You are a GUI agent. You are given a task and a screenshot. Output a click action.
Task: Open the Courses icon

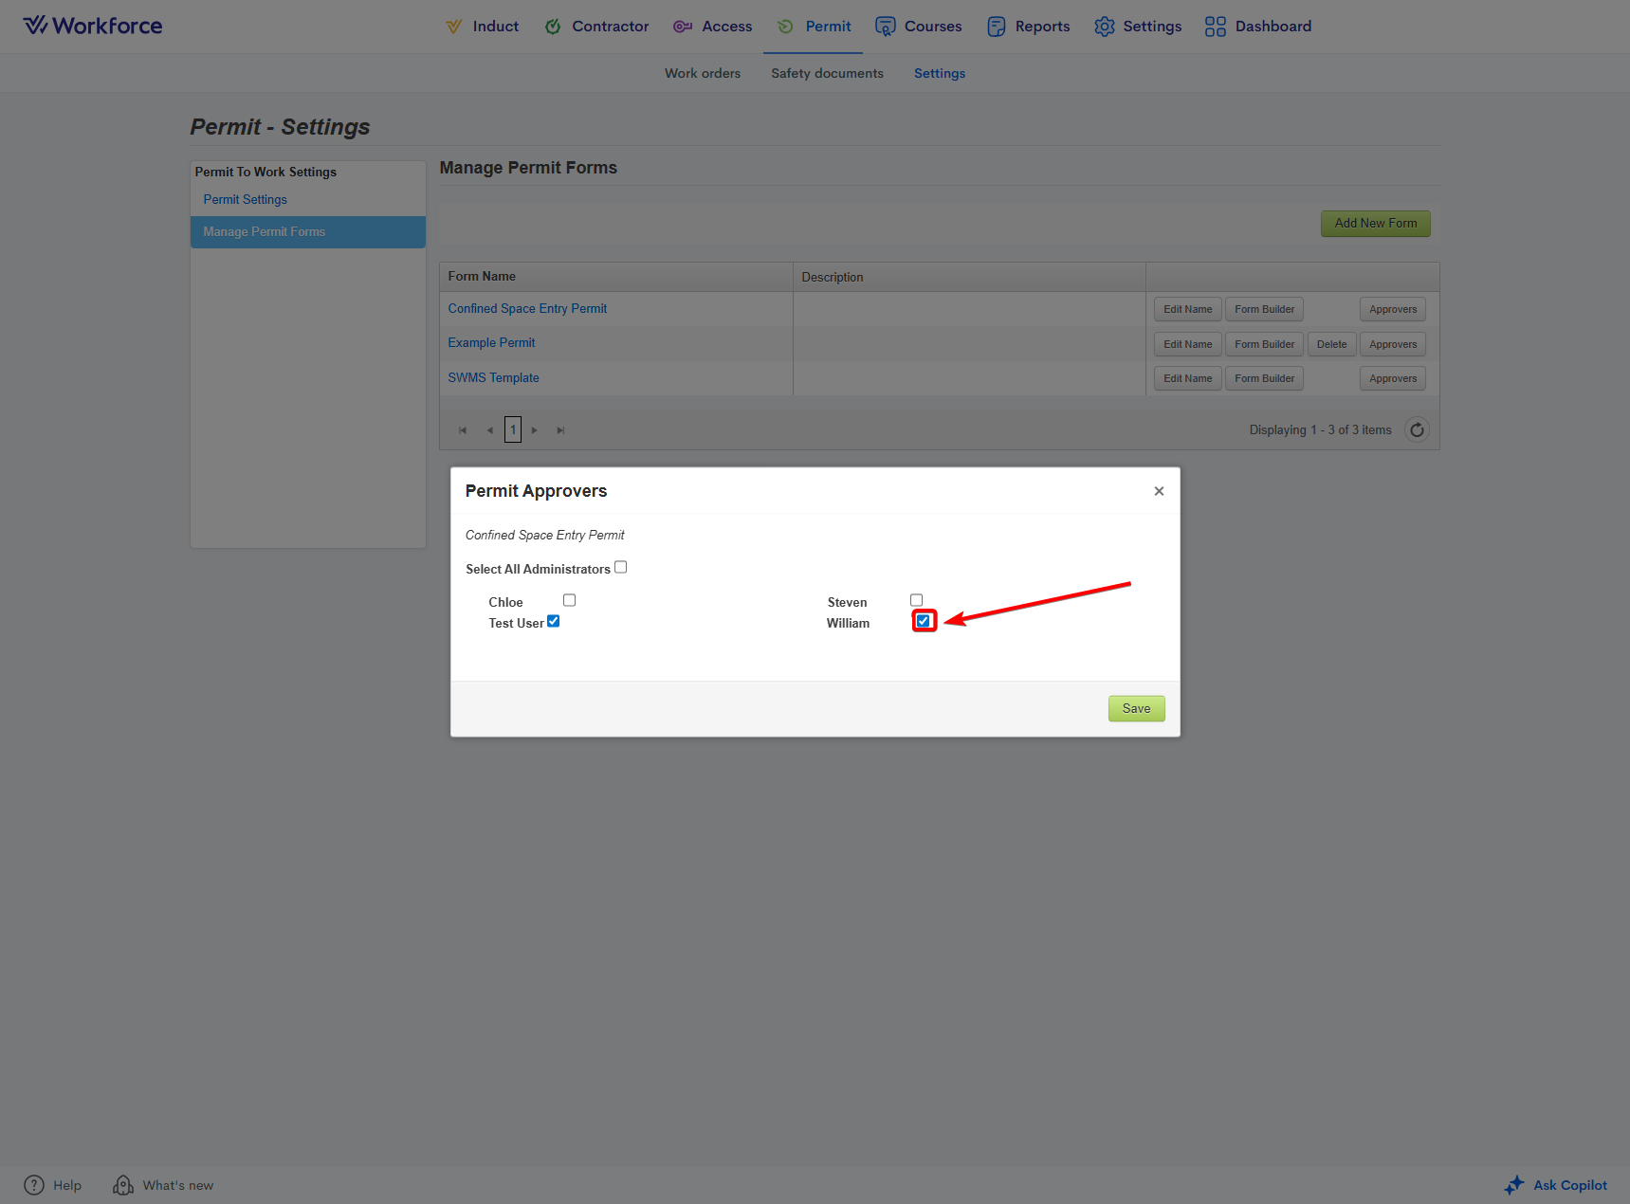coord(885,27)
